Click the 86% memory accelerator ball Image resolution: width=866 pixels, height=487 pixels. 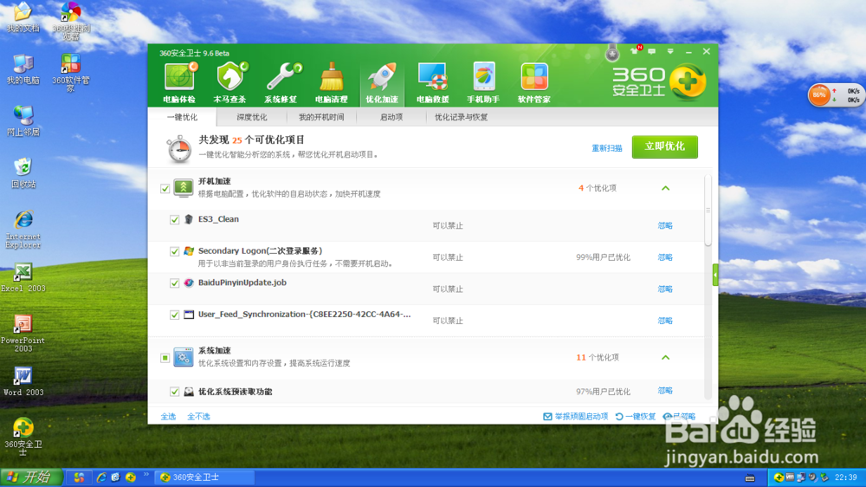pyautogui.click(x=819, y=95)
